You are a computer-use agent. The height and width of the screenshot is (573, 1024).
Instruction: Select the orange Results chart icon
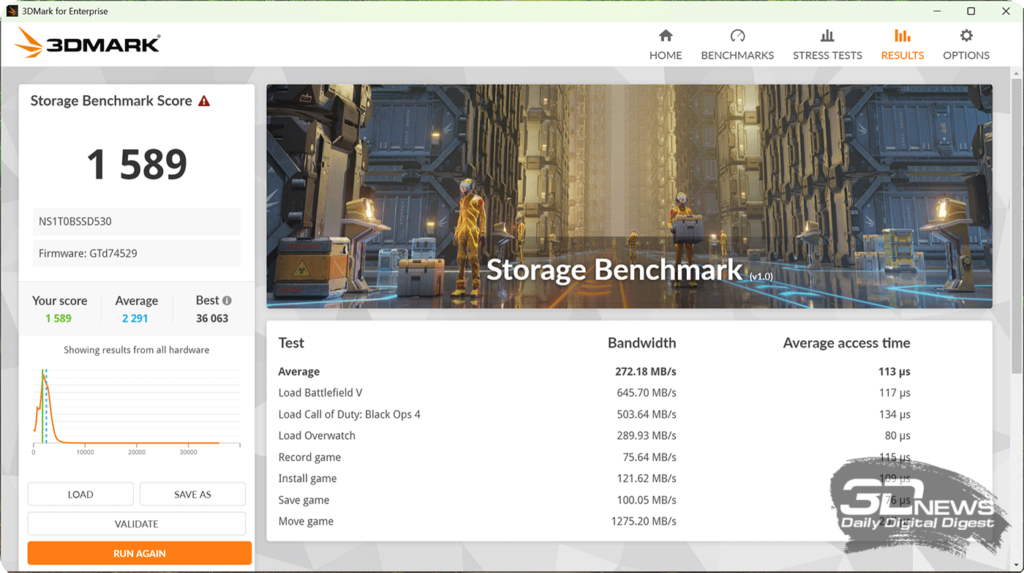pyautogui.click(x=903, y=36)
